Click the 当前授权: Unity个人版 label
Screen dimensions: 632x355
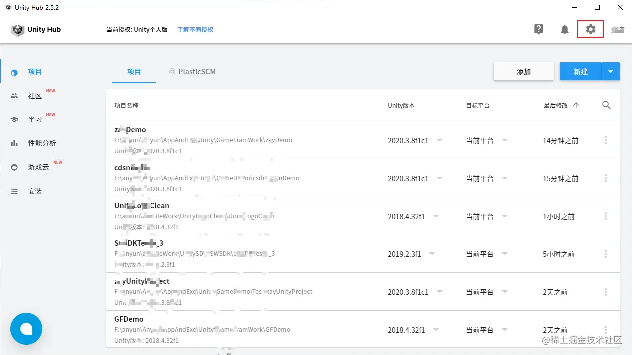137,30
